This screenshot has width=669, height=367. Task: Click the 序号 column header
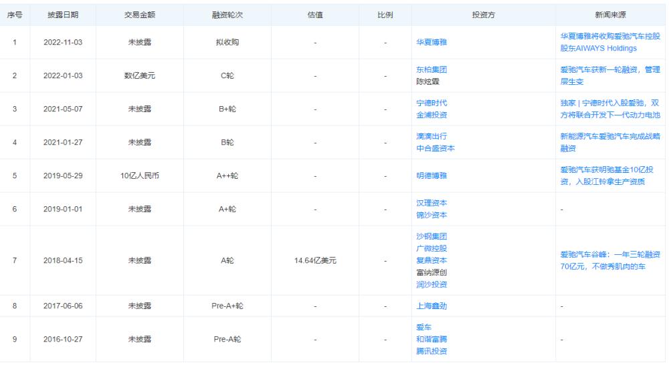[15, 15]
